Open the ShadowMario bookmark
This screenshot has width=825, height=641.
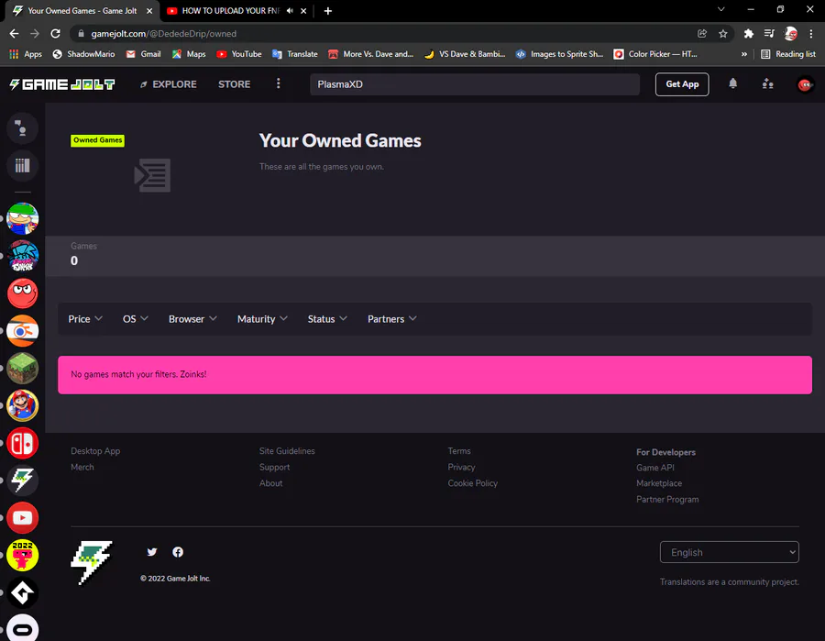coord(83,54)
